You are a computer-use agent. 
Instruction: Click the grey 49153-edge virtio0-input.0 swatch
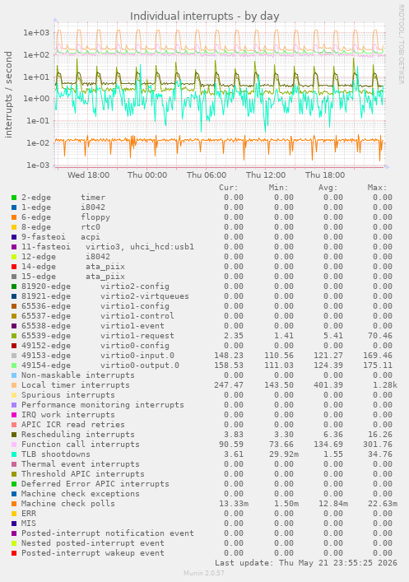[x=14, y=356]
